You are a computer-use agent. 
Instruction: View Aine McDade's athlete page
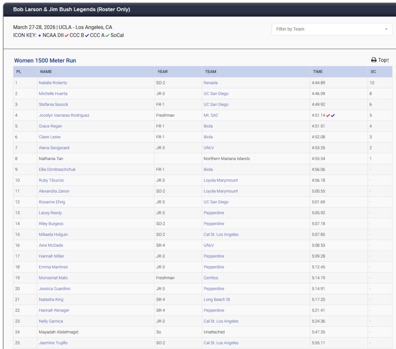[x=51, y=245]
